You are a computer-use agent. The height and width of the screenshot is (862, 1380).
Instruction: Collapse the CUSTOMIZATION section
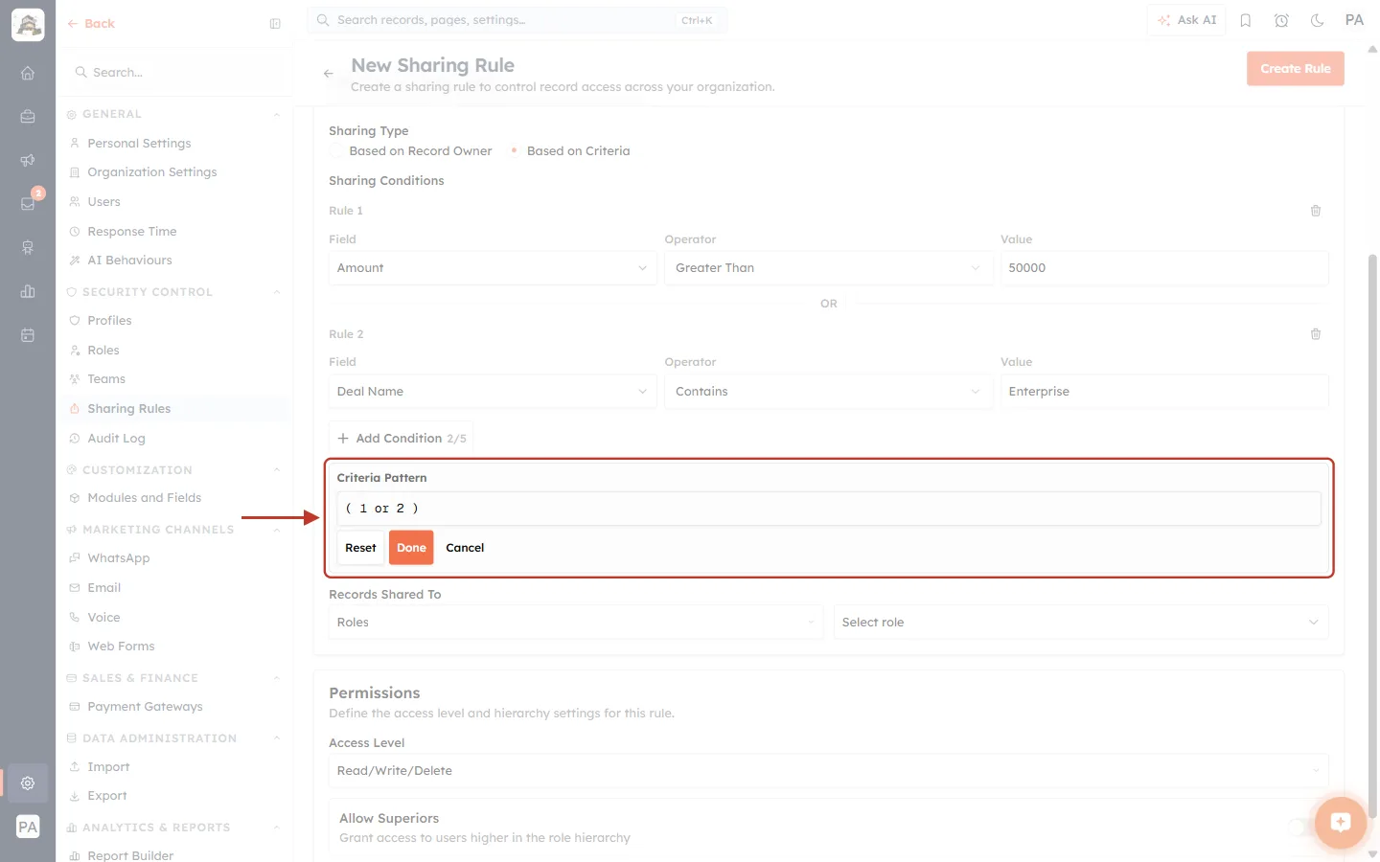coord(277,470)
